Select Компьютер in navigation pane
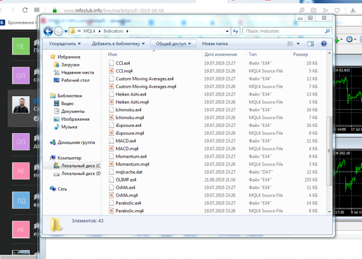 point(69,158)
